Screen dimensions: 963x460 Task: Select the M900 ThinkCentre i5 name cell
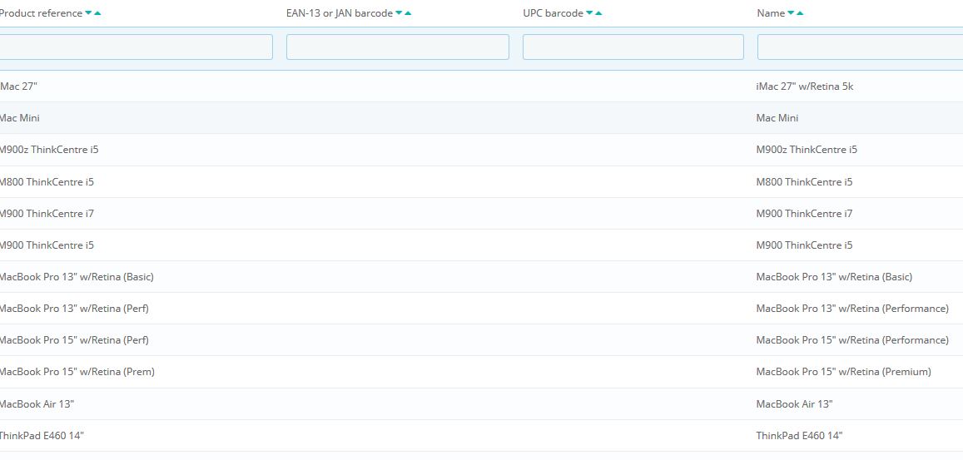point(805,245)
